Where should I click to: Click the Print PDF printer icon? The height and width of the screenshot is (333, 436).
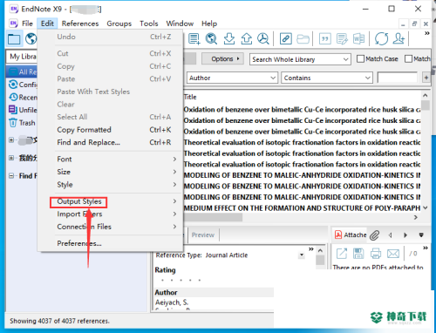pos(376,254)
